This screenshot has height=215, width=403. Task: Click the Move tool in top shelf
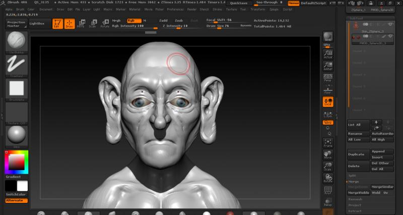click(x=81, y=23)
